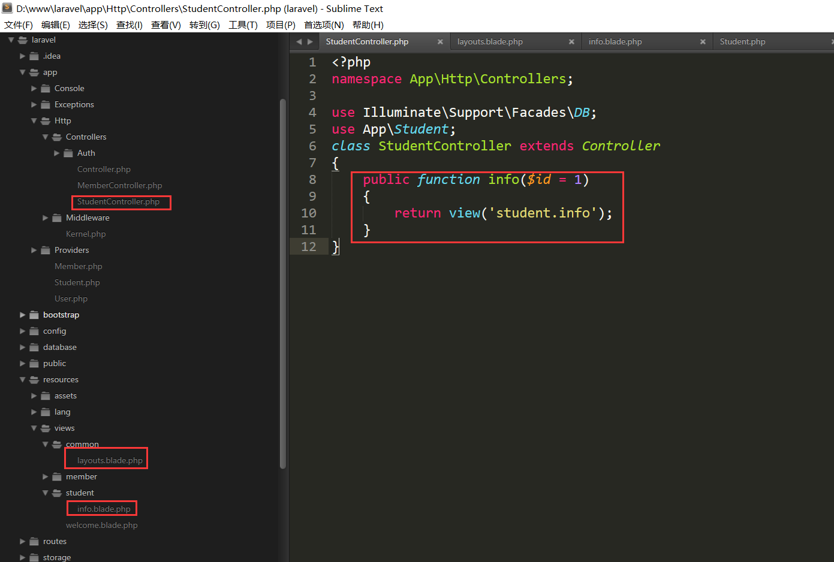Open the 选择(S) menu
This screenshot has width=834, height=562.
click(93, 25)
